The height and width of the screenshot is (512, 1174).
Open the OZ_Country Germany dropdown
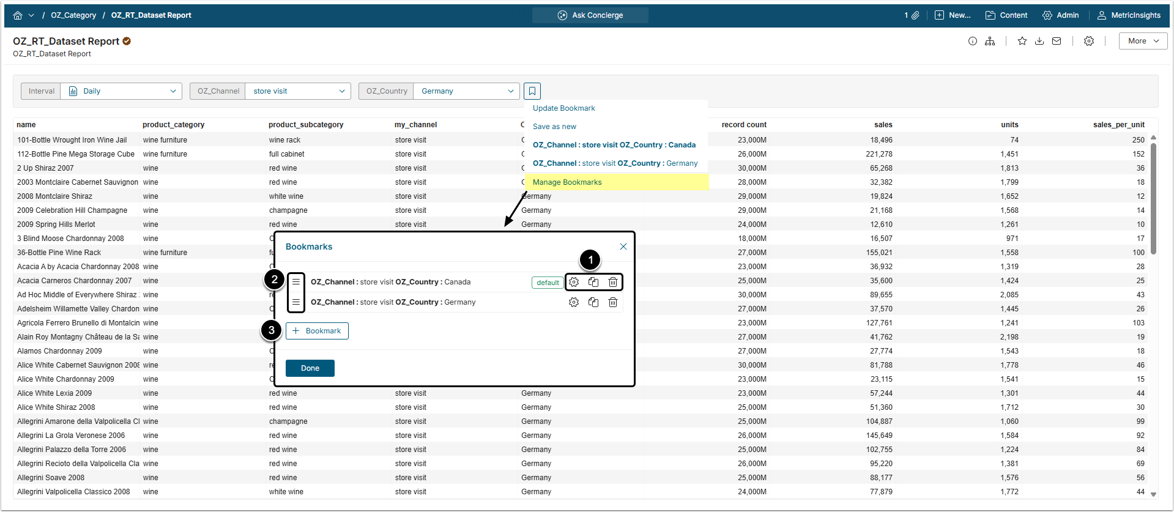point(466,91)
